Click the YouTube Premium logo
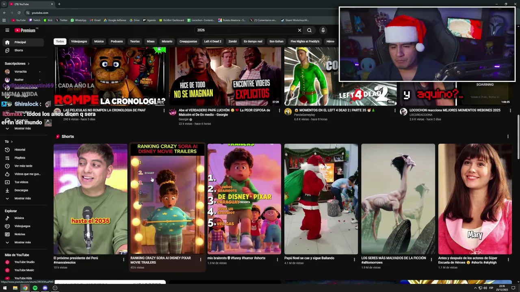The image size is (520, 292). pos(25,30)
